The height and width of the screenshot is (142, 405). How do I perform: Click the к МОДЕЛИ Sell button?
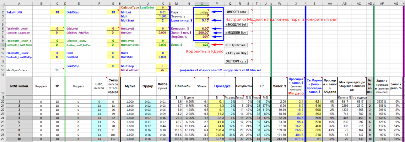click(x=236, y=24)
